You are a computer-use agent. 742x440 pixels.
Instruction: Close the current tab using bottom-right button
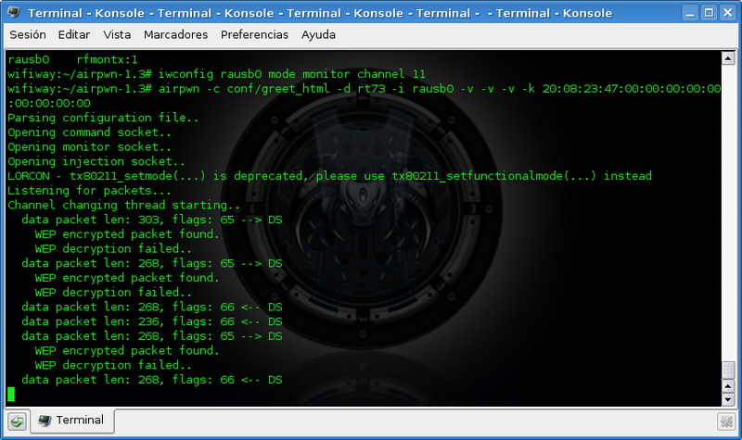tap(728, 421)
